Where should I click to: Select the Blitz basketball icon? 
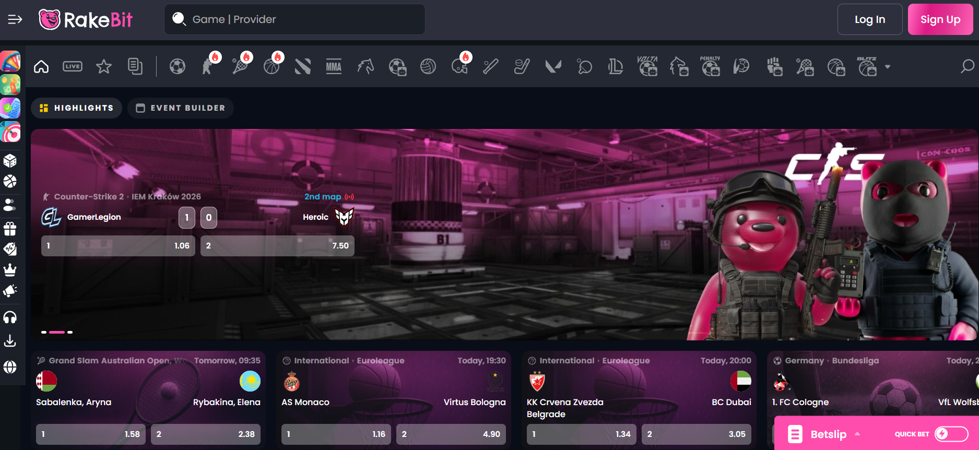pos(867,66)
